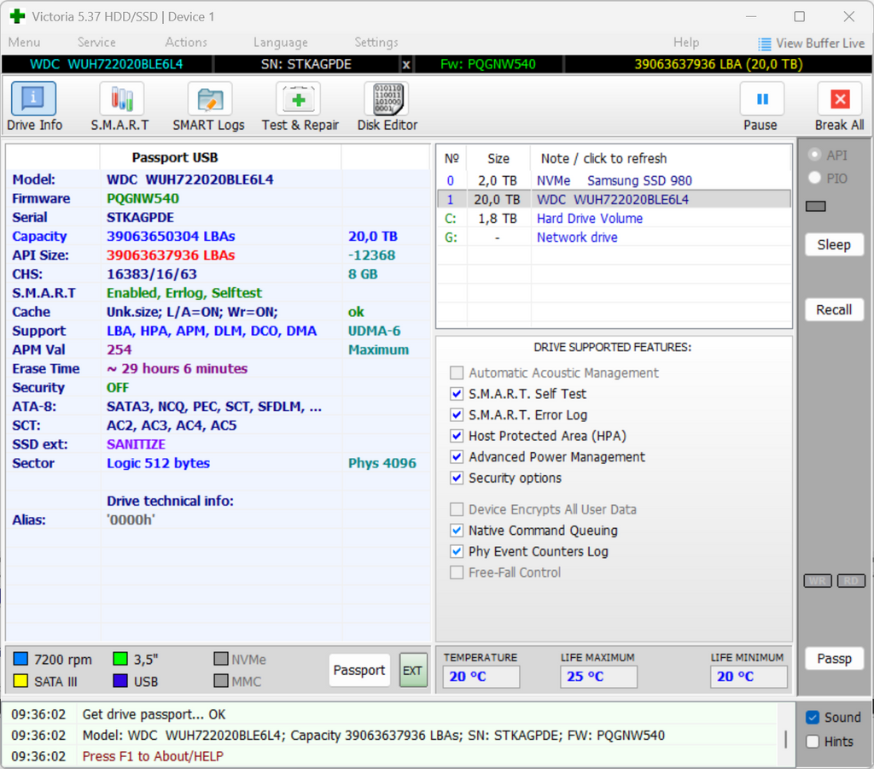The height and width of the screenshot is (769, 874).
Task: Select the WDC WUH722020BLE6L4 drive row
Action: click(x=614, y=200)
